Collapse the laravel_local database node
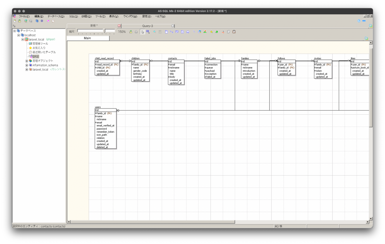 [22, 39]
